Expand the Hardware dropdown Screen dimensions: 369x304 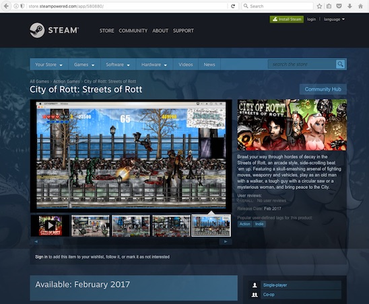click(154, 65)
